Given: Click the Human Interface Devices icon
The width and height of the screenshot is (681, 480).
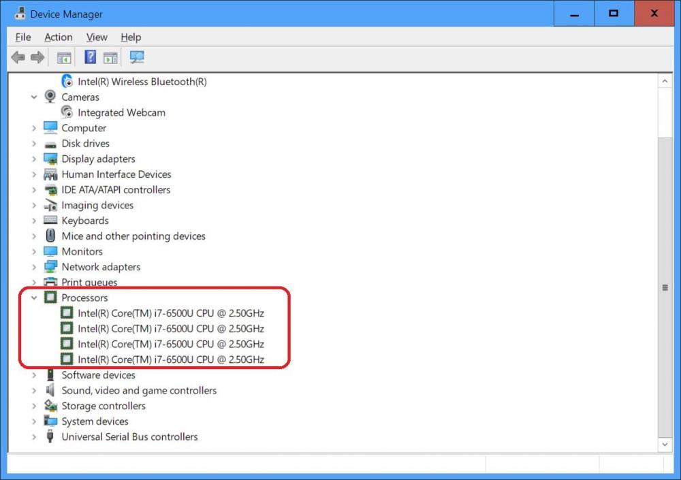Looking at the screenshot, I should pos(50,174).
